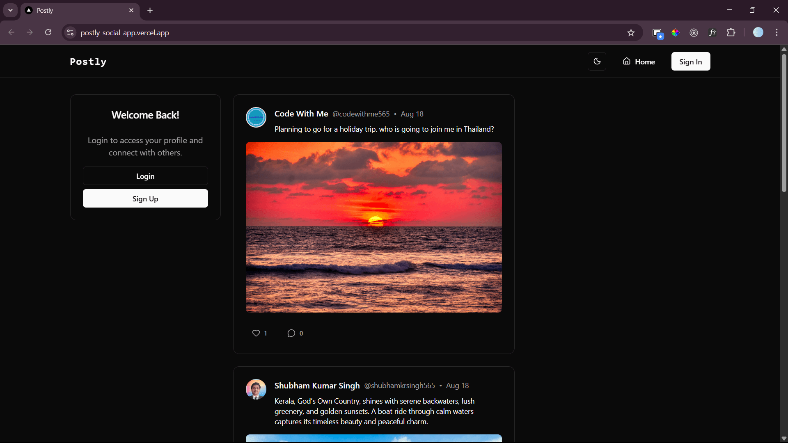
Task: Bookmark the page with the star icon
Action: pyautogui.click(x=631, y=32)
